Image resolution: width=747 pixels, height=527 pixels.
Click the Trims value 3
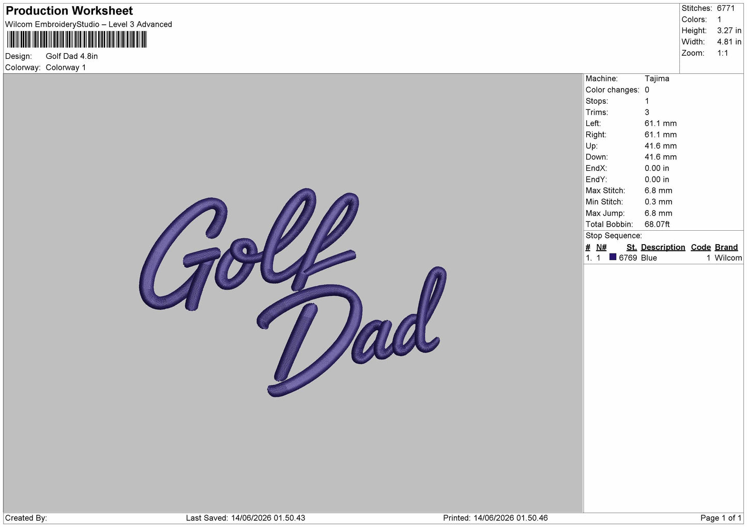click(647, 113)
